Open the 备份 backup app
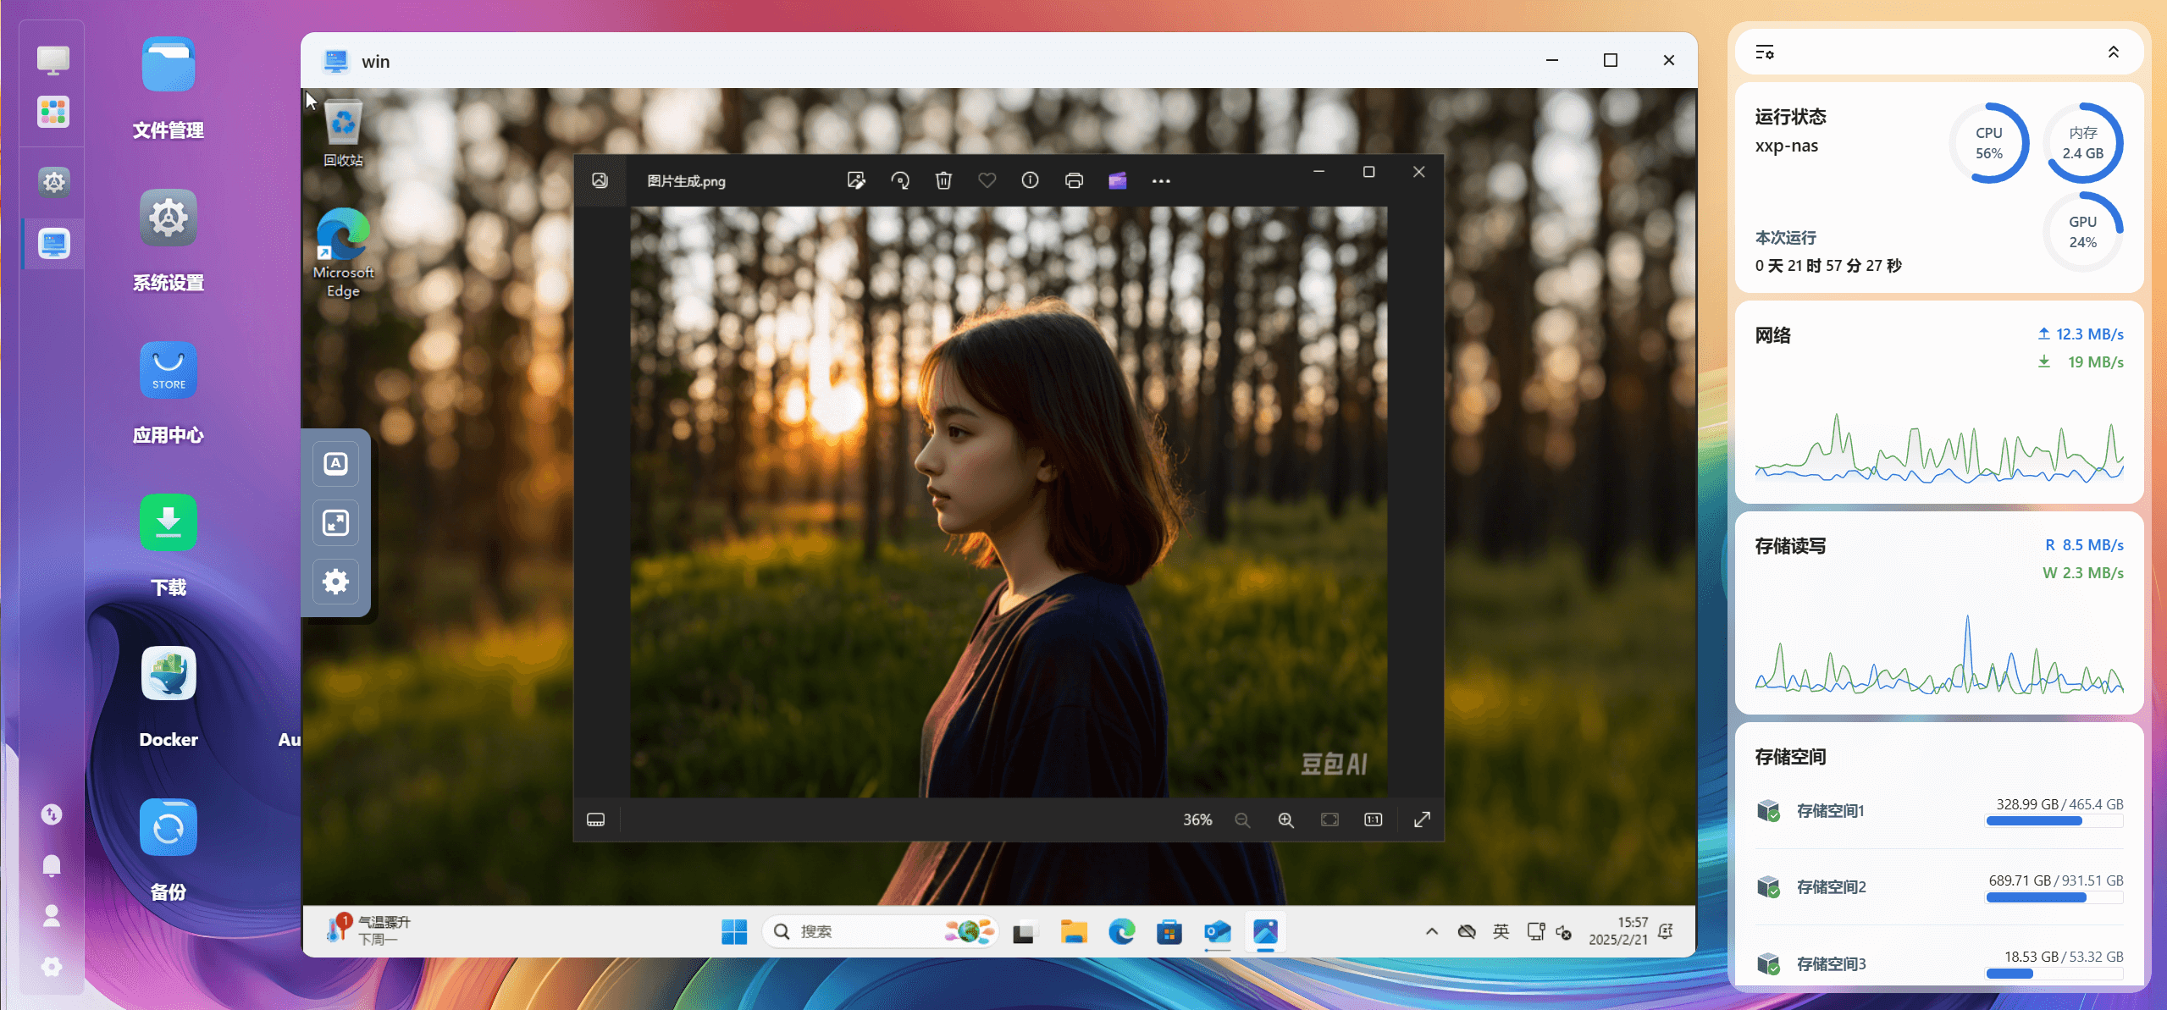This screenshot has width=2167, height=1010. tap(168, 828)
